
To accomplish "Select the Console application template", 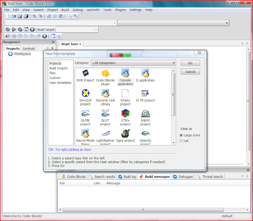I will click(125, 78).
